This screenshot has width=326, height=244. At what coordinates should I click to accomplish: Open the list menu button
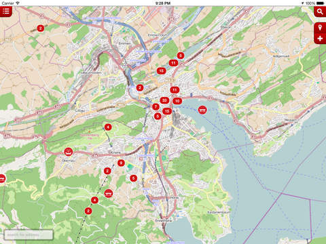[5, 12]
